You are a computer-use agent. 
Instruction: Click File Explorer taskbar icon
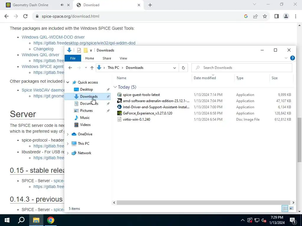[36, 220]
